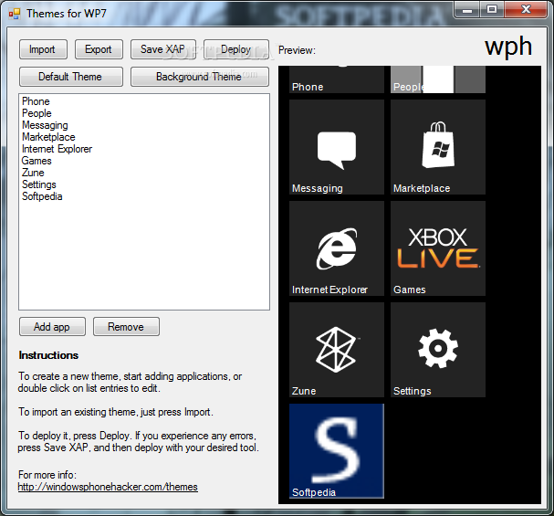Viewport: 554px width, 516px height.
Task: Click the Marketplace shopping bag tile
Action: 438,147
